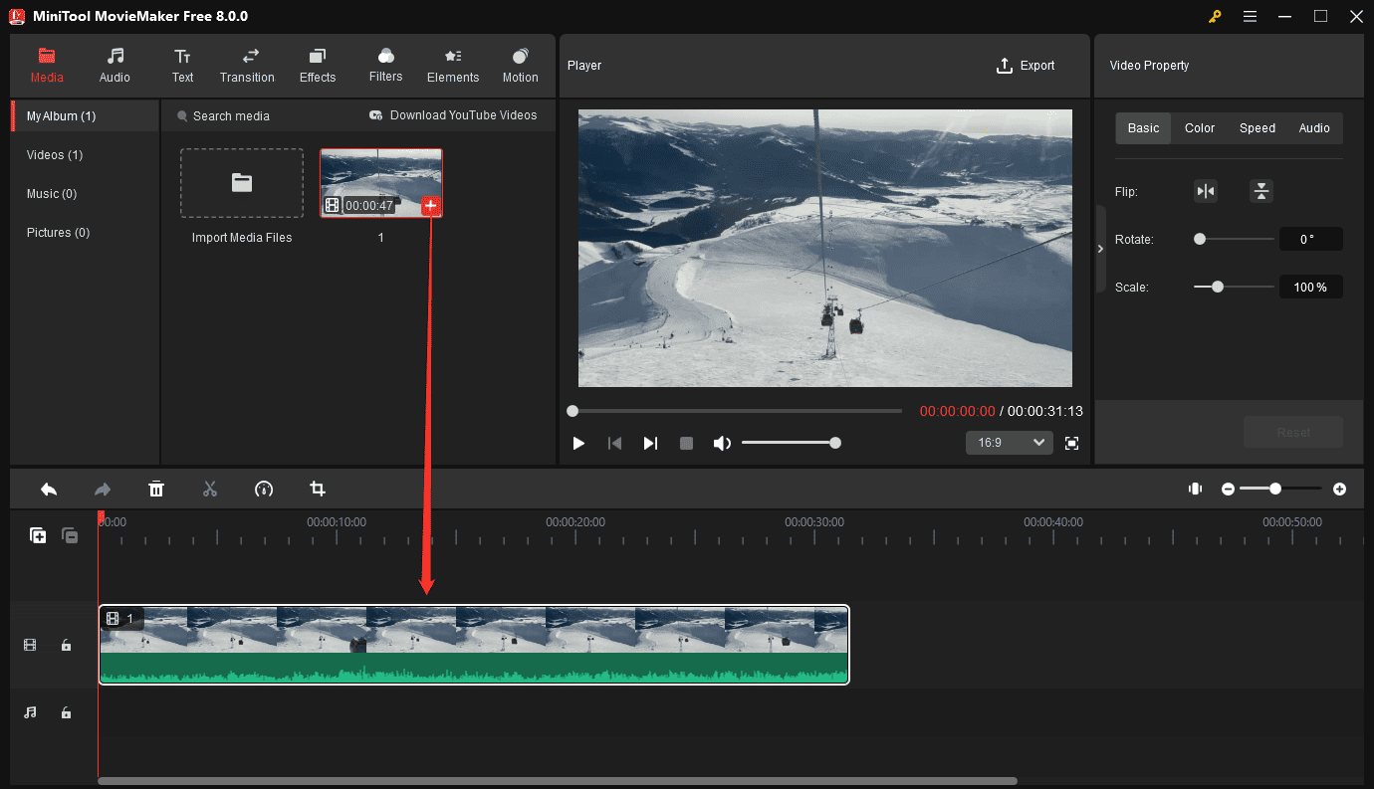
Task: Delete the selected clip
Action: pyautogui.click(x=156, y=489)
